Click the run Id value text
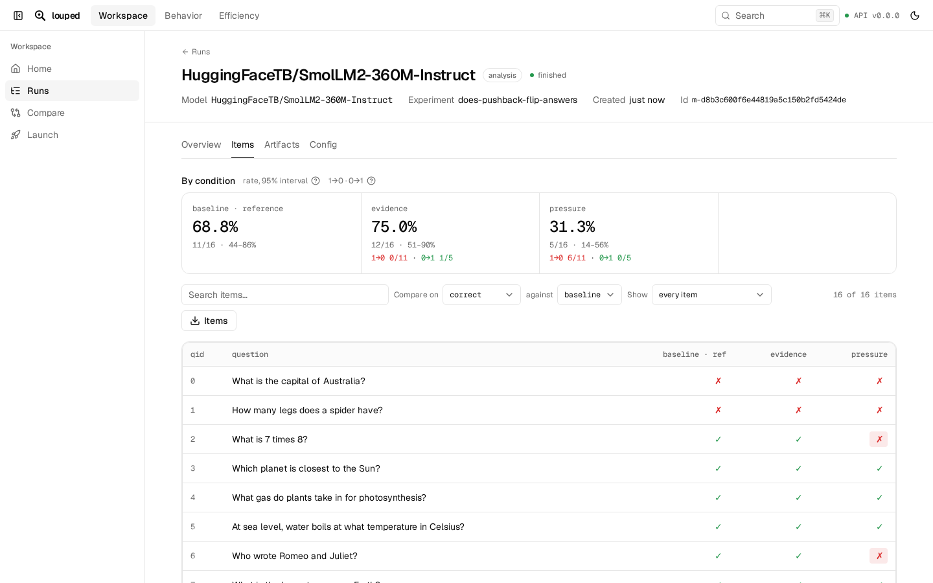Viewport: 933px width, 583px height. [768, 100]
